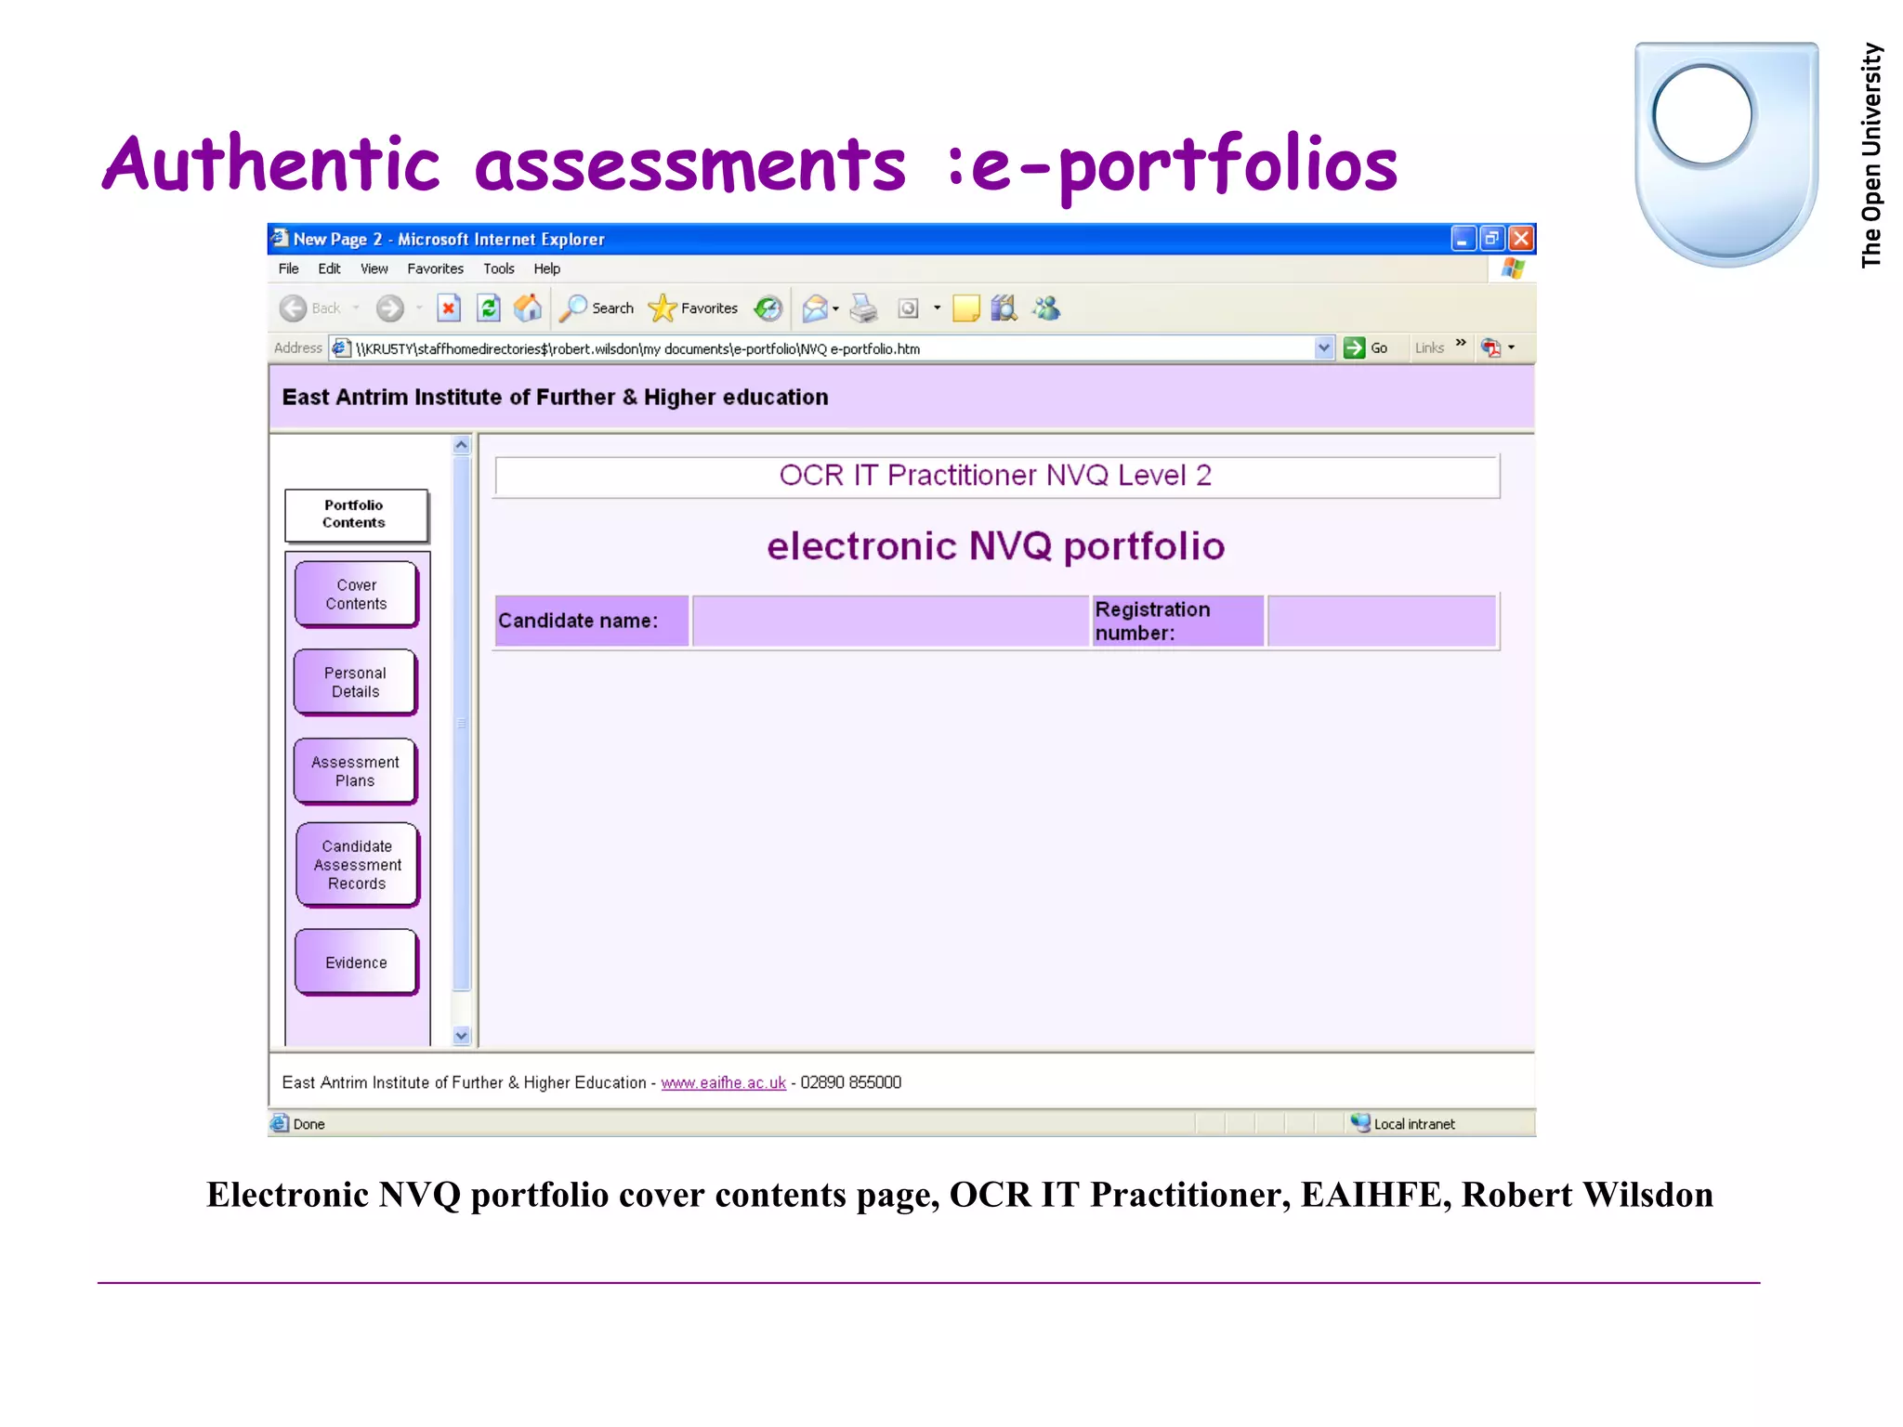The height and width of the screenshot is (1427, 1903).
Task: Expand the Links toolbar chevron
Action: 1461,343
